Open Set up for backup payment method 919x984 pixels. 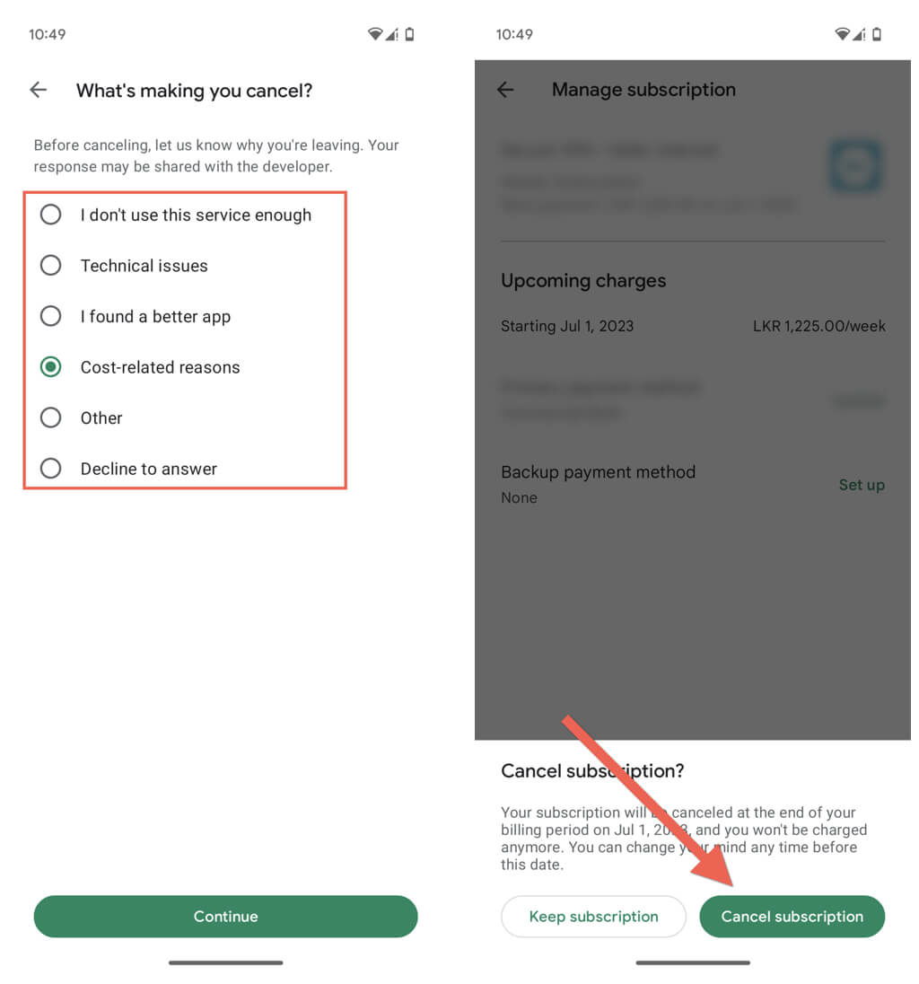click(x=862, y=485)
